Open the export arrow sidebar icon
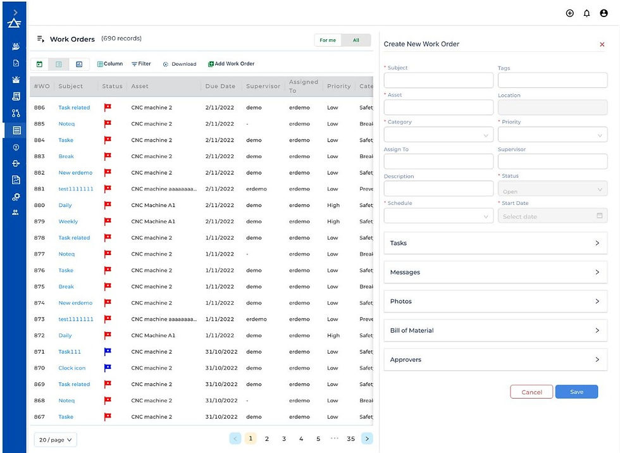Screen dimensions: 620x453 click(16, 163)
